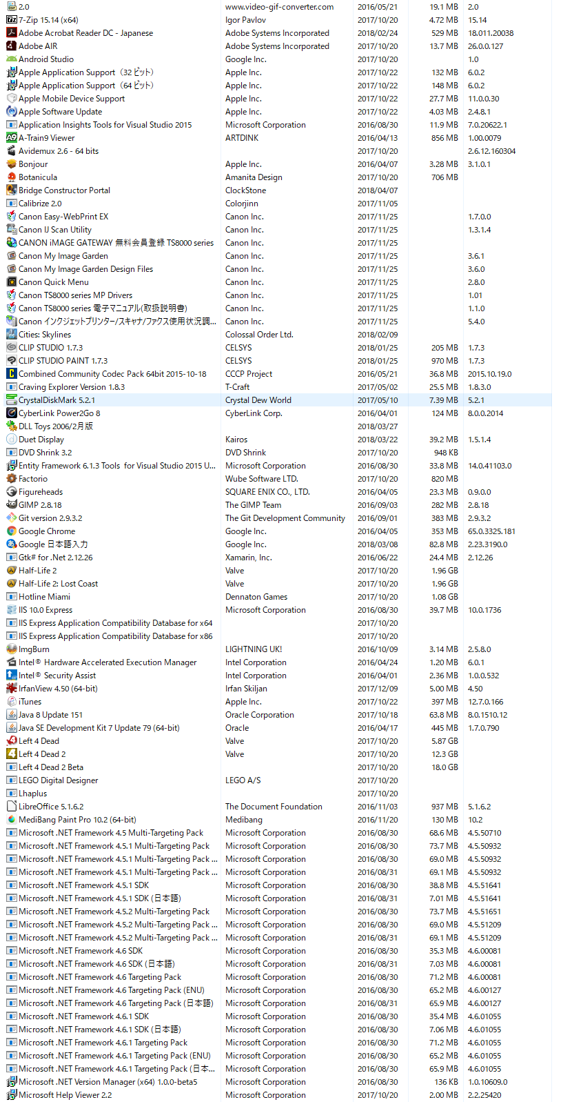Click the 7-Zip 15.14 (x64) icon
Screen dimensions: 583x1102
pyautogui.click(x=11, y=19)
